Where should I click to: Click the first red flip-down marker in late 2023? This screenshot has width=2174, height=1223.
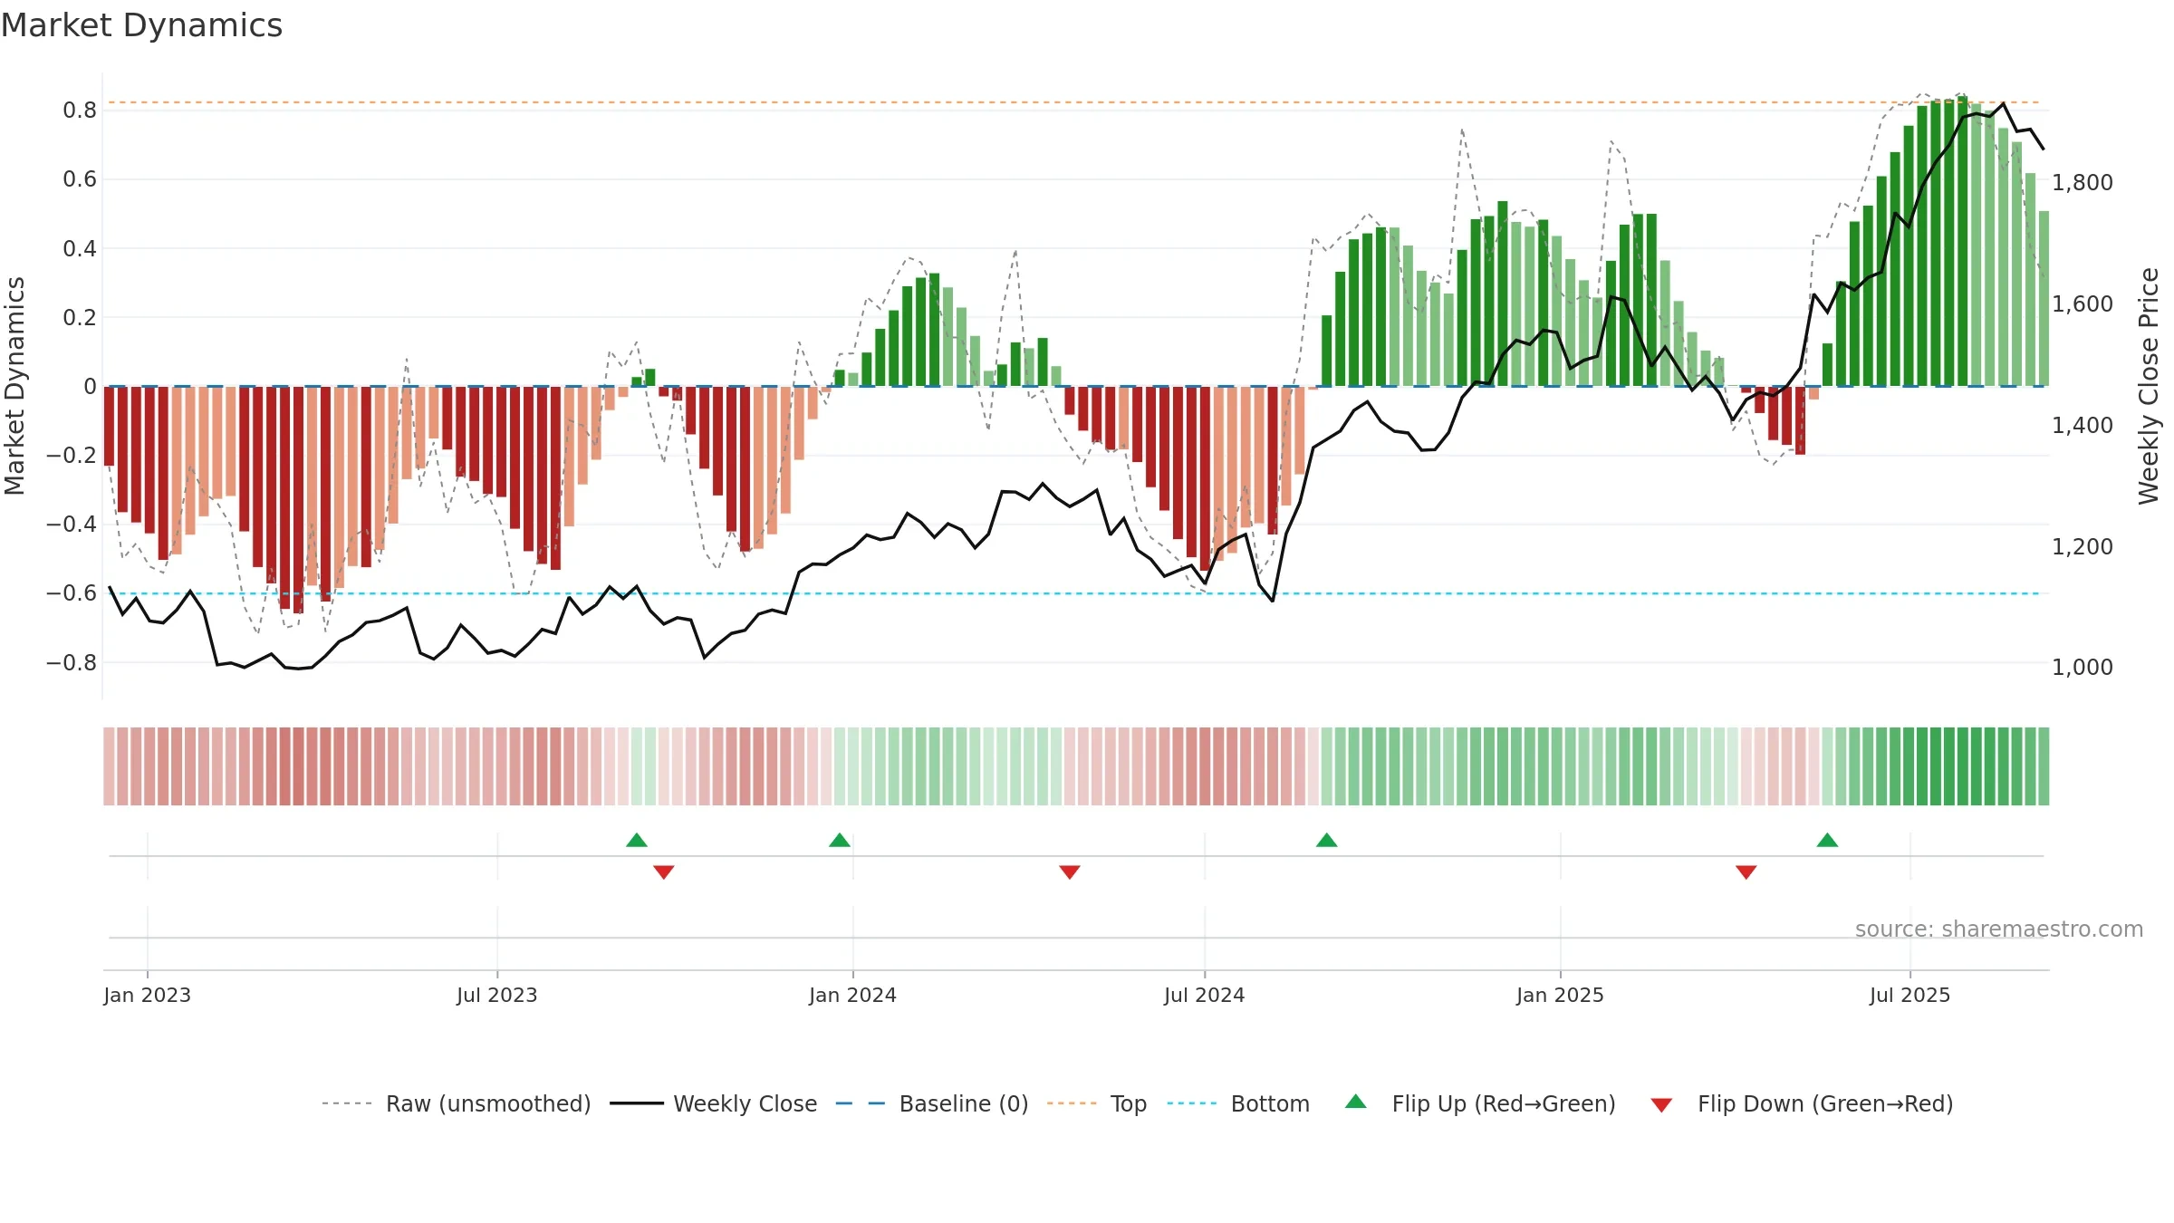pyautogui.click(x=664, y=872)
